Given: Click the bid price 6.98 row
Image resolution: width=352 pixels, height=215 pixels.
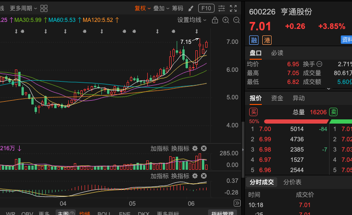Looking at the screenshot, I should point(288,150).
